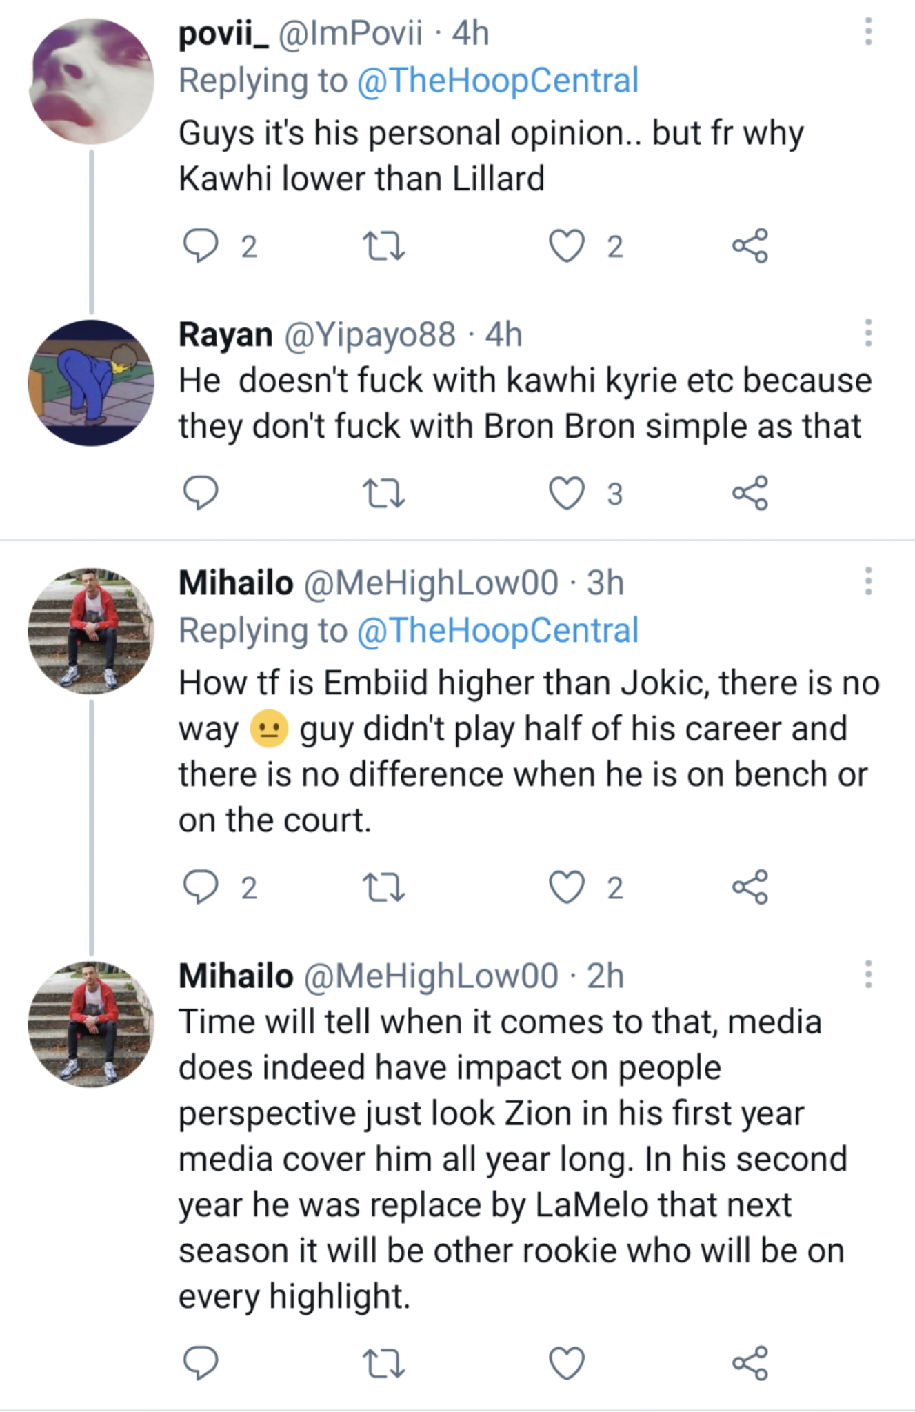Open more options on Mihailo's 3h tweet
This screenshot has height=1412, width=915.
(868, 581)
